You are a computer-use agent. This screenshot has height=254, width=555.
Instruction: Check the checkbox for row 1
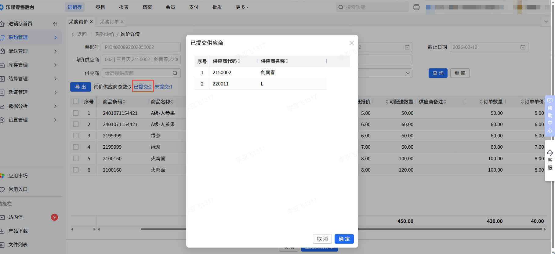(x=76, y=113)
